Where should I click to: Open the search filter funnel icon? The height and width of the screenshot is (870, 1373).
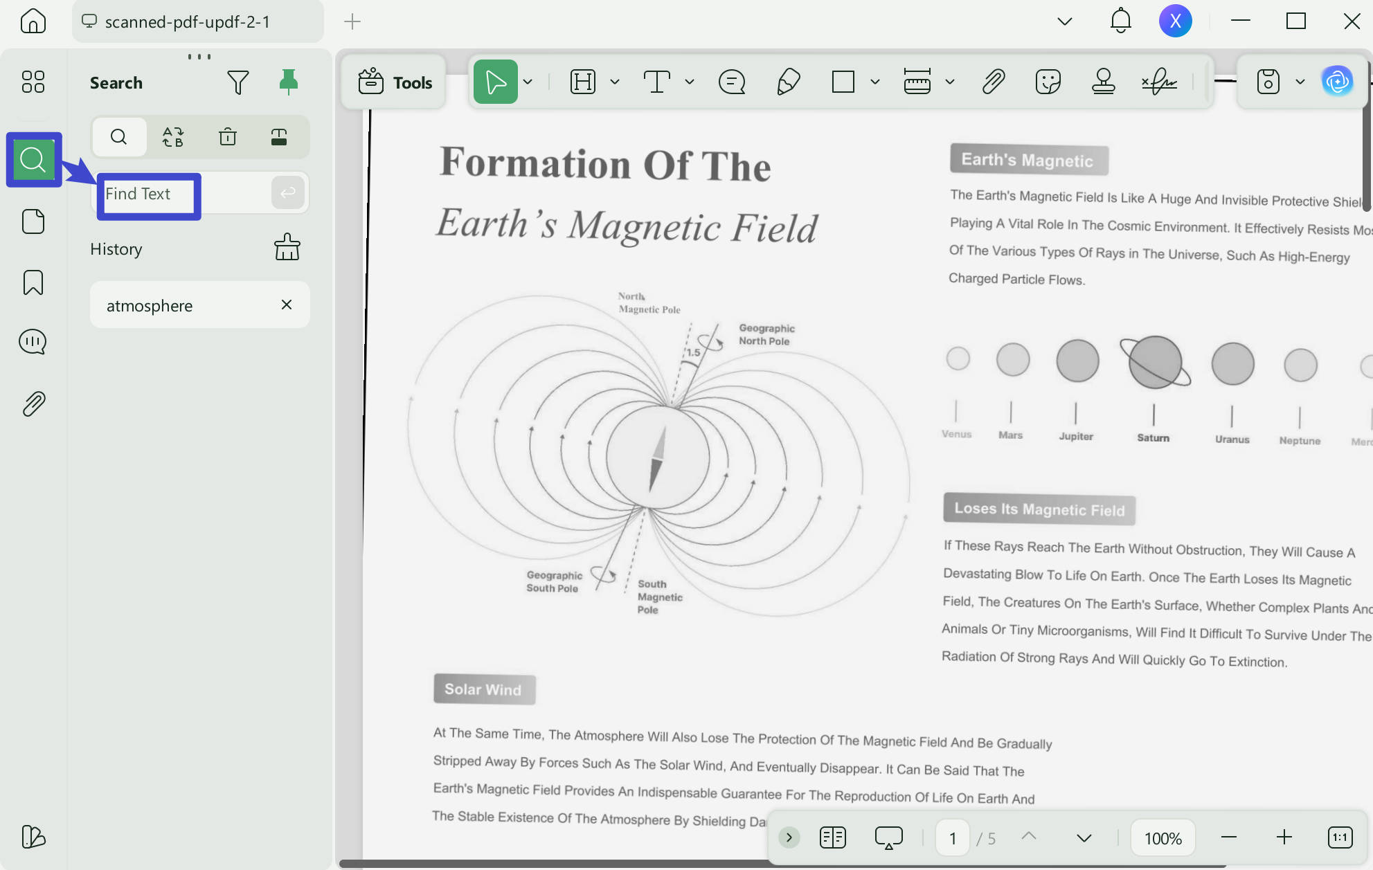[237, 82]
